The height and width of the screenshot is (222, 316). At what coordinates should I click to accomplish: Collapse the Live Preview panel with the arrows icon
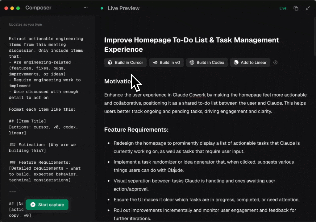click(x=308, y=8)
